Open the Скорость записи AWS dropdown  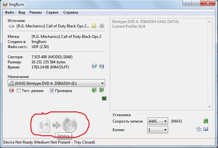tap(158, 121)
